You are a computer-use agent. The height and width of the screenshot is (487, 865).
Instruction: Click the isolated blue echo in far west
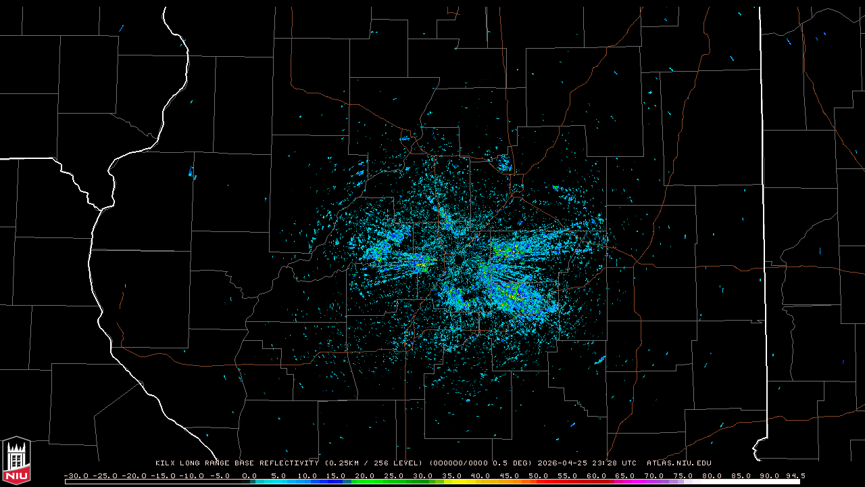tap(192, 173)
